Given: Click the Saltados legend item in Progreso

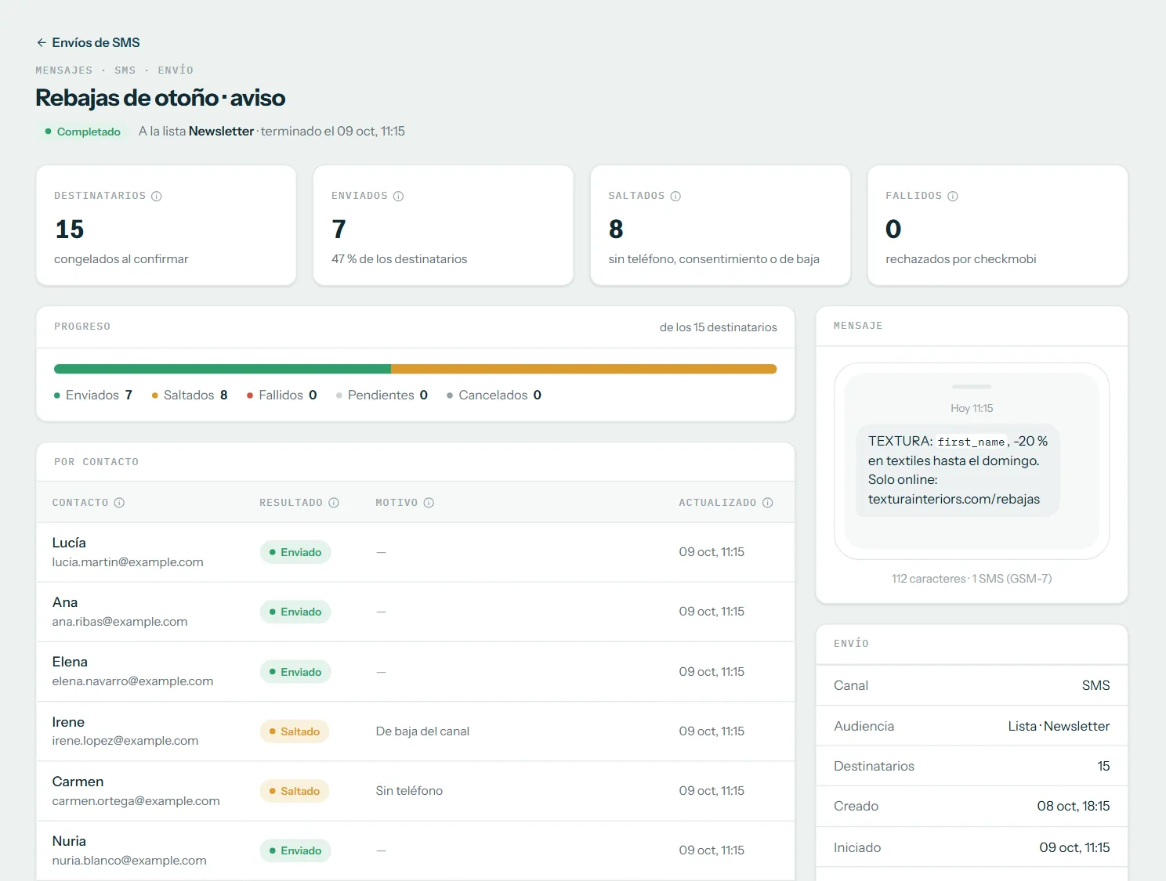Looking at the screenshot, I should click(190, 395).
